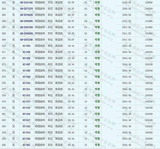Select unit number 6B-Z285286
This screenshot has height=149, width=160.
coord(26,21)
